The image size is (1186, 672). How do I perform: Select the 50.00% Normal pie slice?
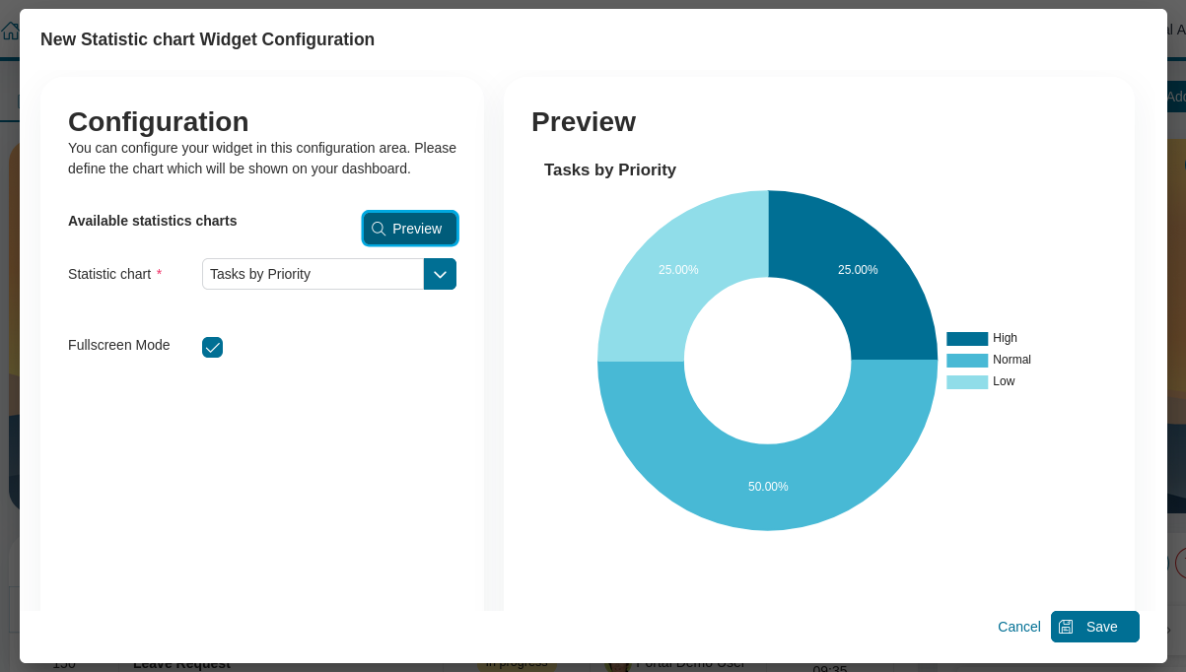(768, 487)
